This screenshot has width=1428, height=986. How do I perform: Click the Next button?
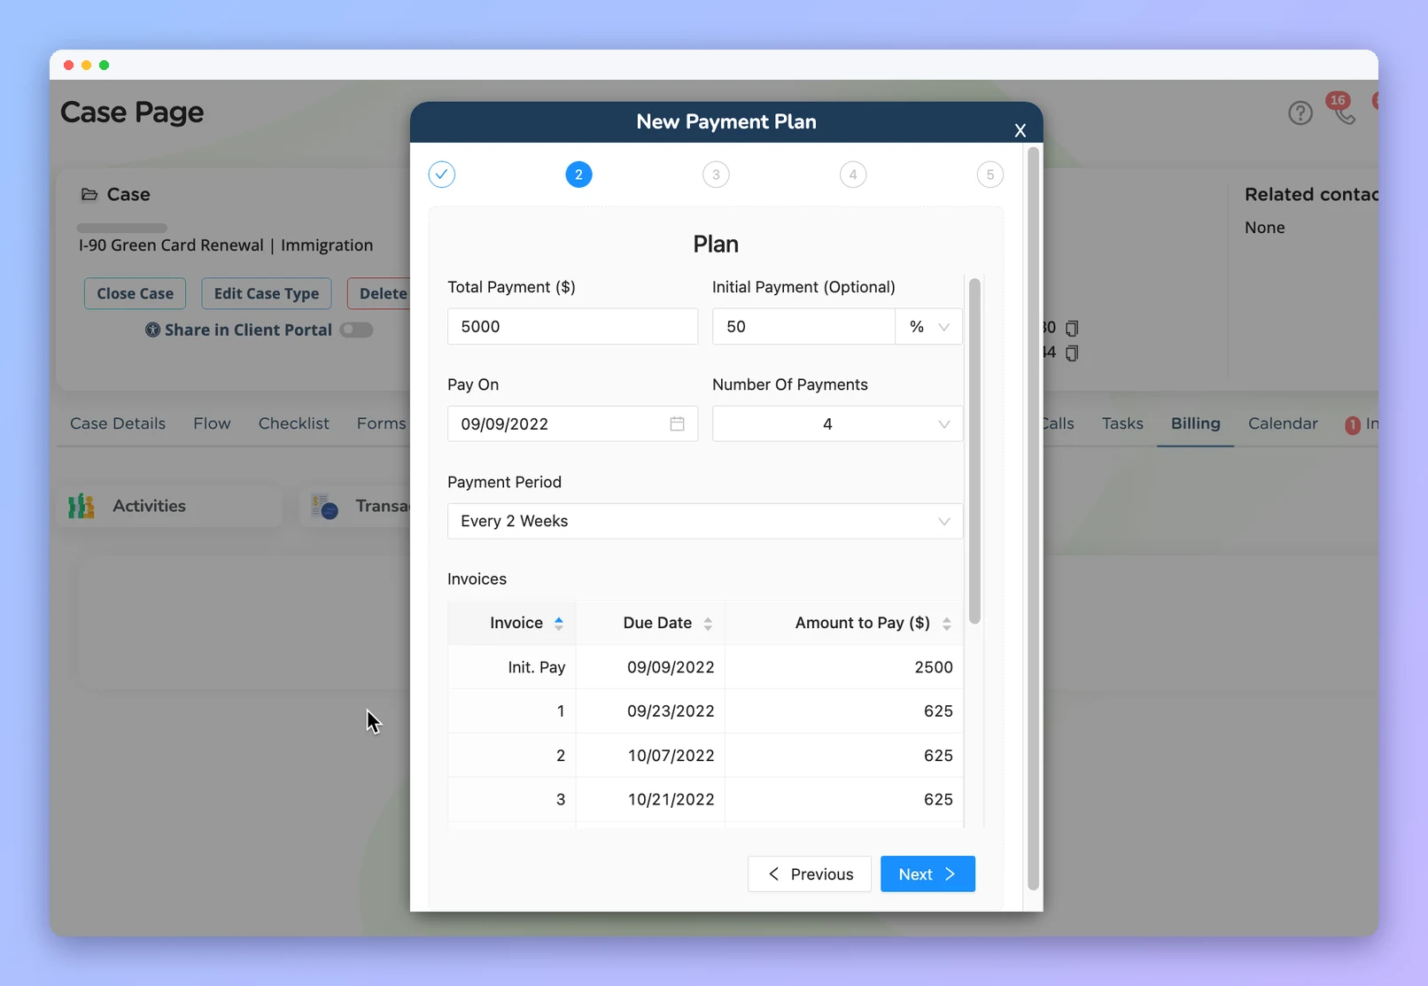tap(927, 874)
